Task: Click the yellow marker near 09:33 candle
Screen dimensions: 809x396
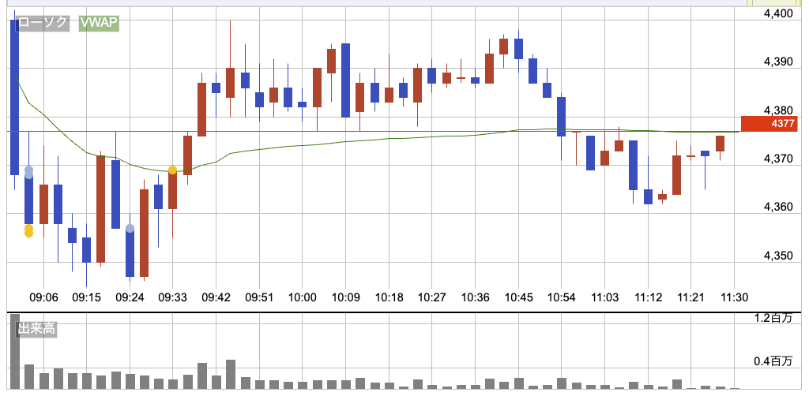Action: click(x=172, y=170)
